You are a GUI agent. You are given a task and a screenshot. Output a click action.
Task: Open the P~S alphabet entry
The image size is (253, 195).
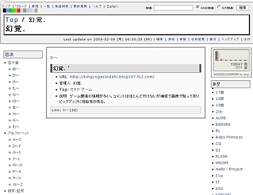(x=17, y=172)
